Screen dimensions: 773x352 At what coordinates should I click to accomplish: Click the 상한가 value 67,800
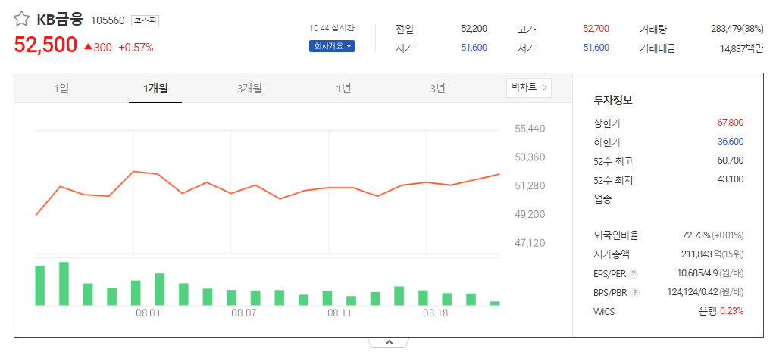click(731, 122)
